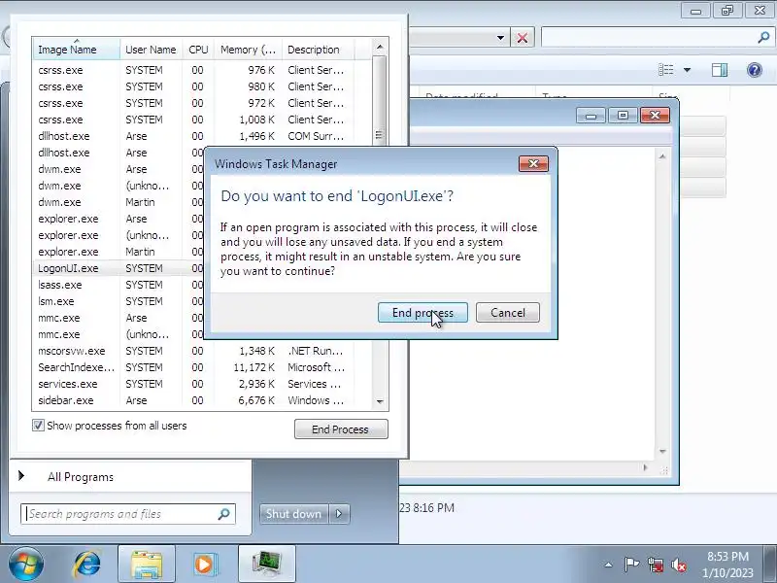Show hidden tray icons arrow
The width and height of the screenshot is (777, 583).
pos(609,565)
